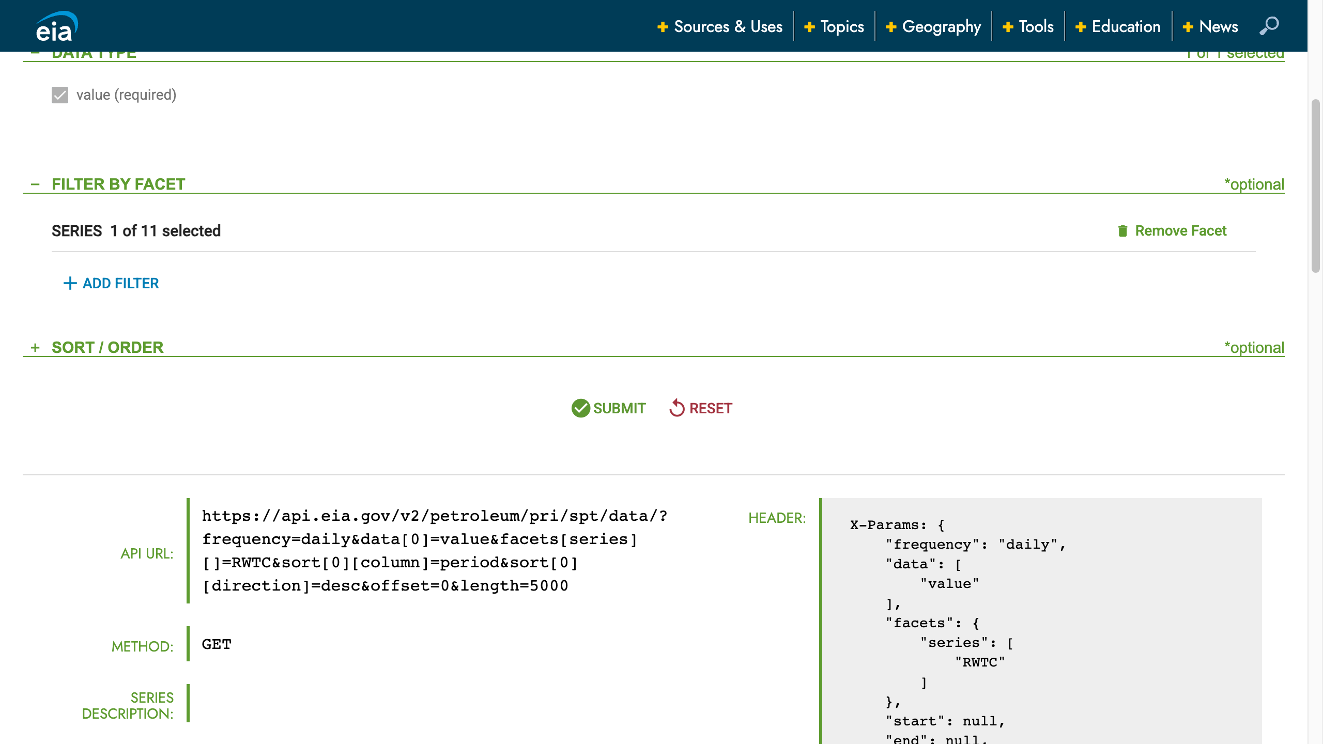Click the plus icon beside Add Filter
This screenshot has height=744, width=1323.
[x=70, y=283]
